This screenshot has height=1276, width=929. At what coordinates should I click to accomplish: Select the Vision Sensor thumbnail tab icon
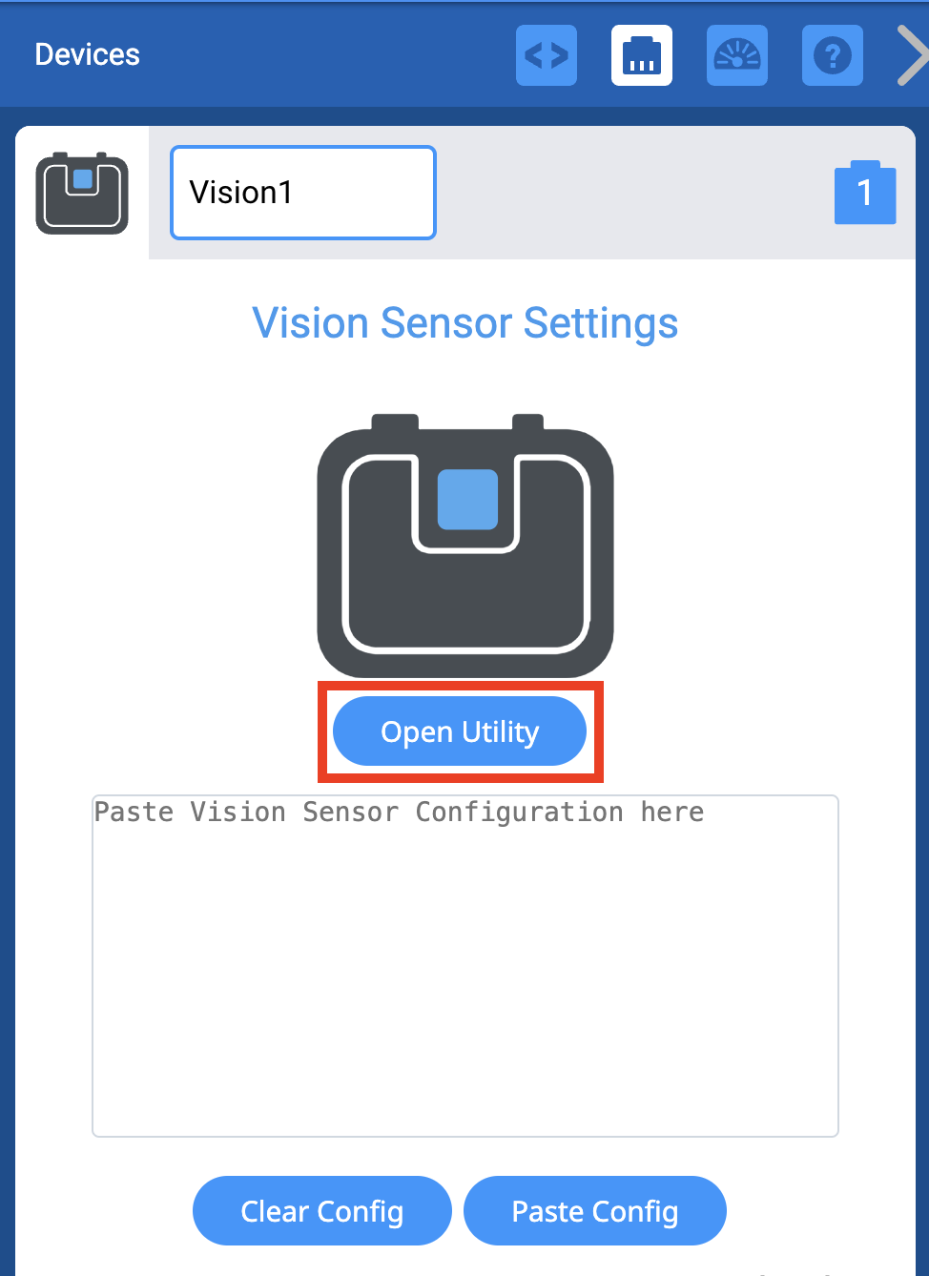(x=81, y=191)
